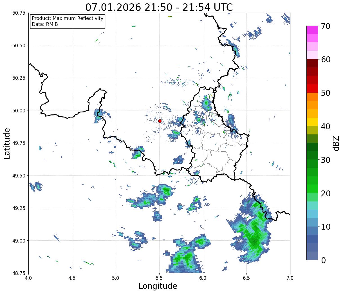
Task: Click the colorbar tick label 40
Action: [x=326, y=126]
